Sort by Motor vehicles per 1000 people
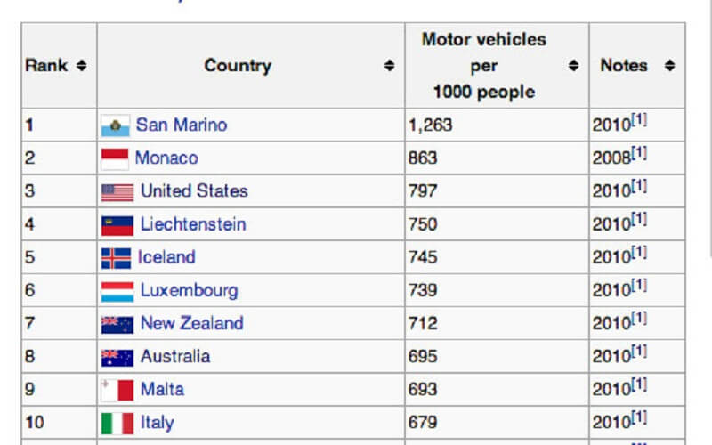The image size is (712, 445). (x=573, y=65)
